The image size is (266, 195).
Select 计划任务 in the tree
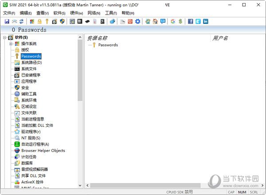click(29, 157)
